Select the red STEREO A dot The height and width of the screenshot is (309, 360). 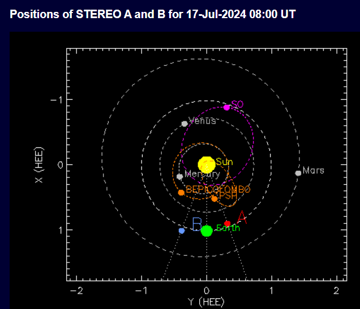[x=228, y=223]
